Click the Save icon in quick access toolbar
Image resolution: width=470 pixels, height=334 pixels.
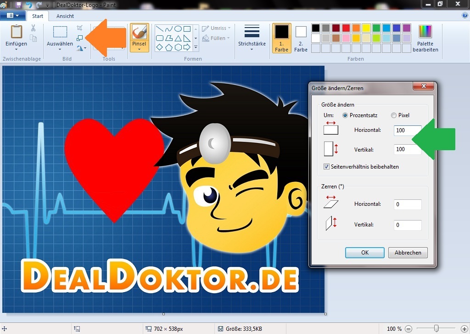point(18,5)
